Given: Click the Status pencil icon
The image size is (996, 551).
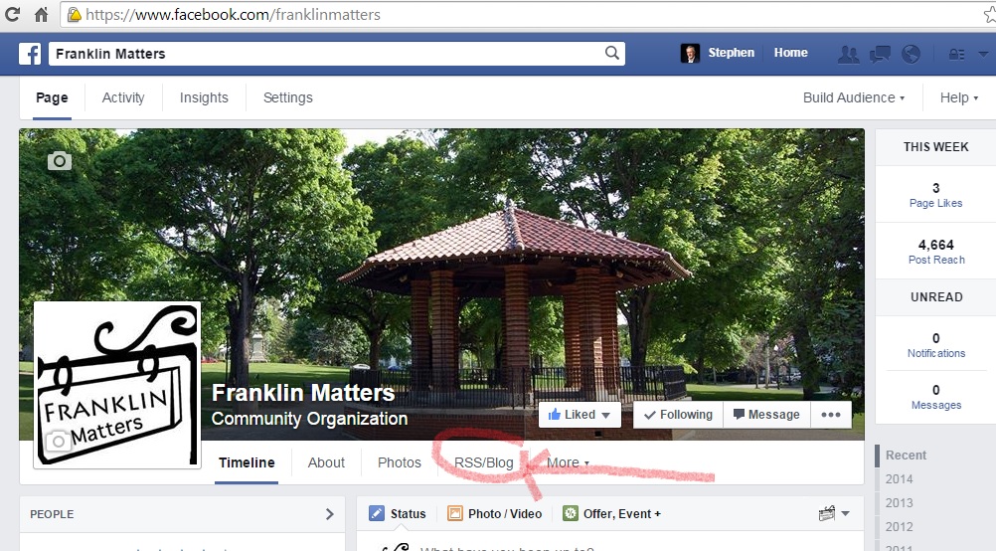Looking at the screenshot, I should click(377, 513).
